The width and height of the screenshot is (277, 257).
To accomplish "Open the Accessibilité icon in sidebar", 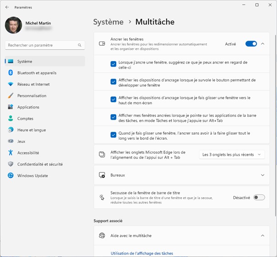I will pos(11,153).
